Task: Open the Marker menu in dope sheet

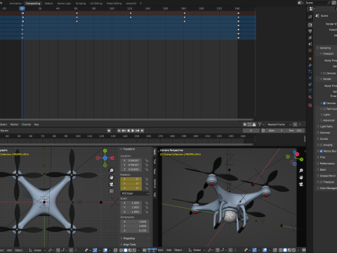Action: 14,124
